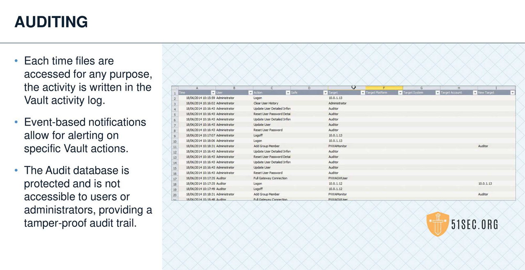Viewport: 525px width, 270px height.
Task: Open the Target System filter dropdown
Action: (438, 93)
